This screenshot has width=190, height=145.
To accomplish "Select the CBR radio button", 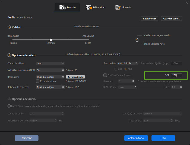I will pyautogui.click(x=126, y=69).
